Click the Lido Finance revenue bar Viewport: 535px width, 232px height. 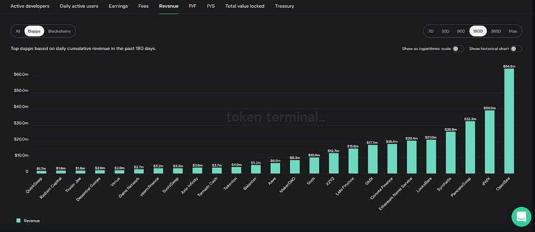point(353,161)
